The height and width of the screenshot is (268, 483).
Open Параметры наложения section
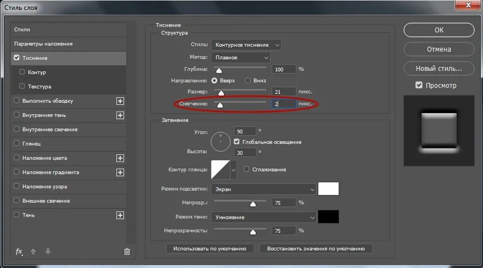69,44
